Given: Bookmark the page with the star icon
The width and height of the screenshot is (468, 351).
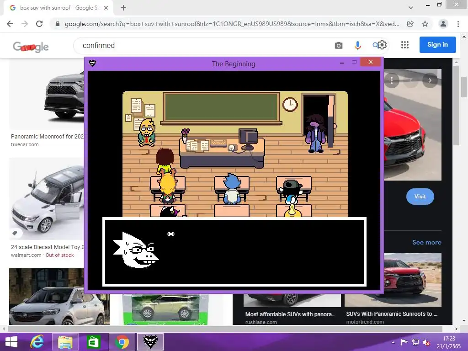Looking at the screenshot, I should tap(425, 24).
